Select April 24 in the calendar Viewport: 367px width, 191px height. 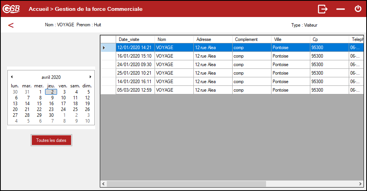coord(63,109)
